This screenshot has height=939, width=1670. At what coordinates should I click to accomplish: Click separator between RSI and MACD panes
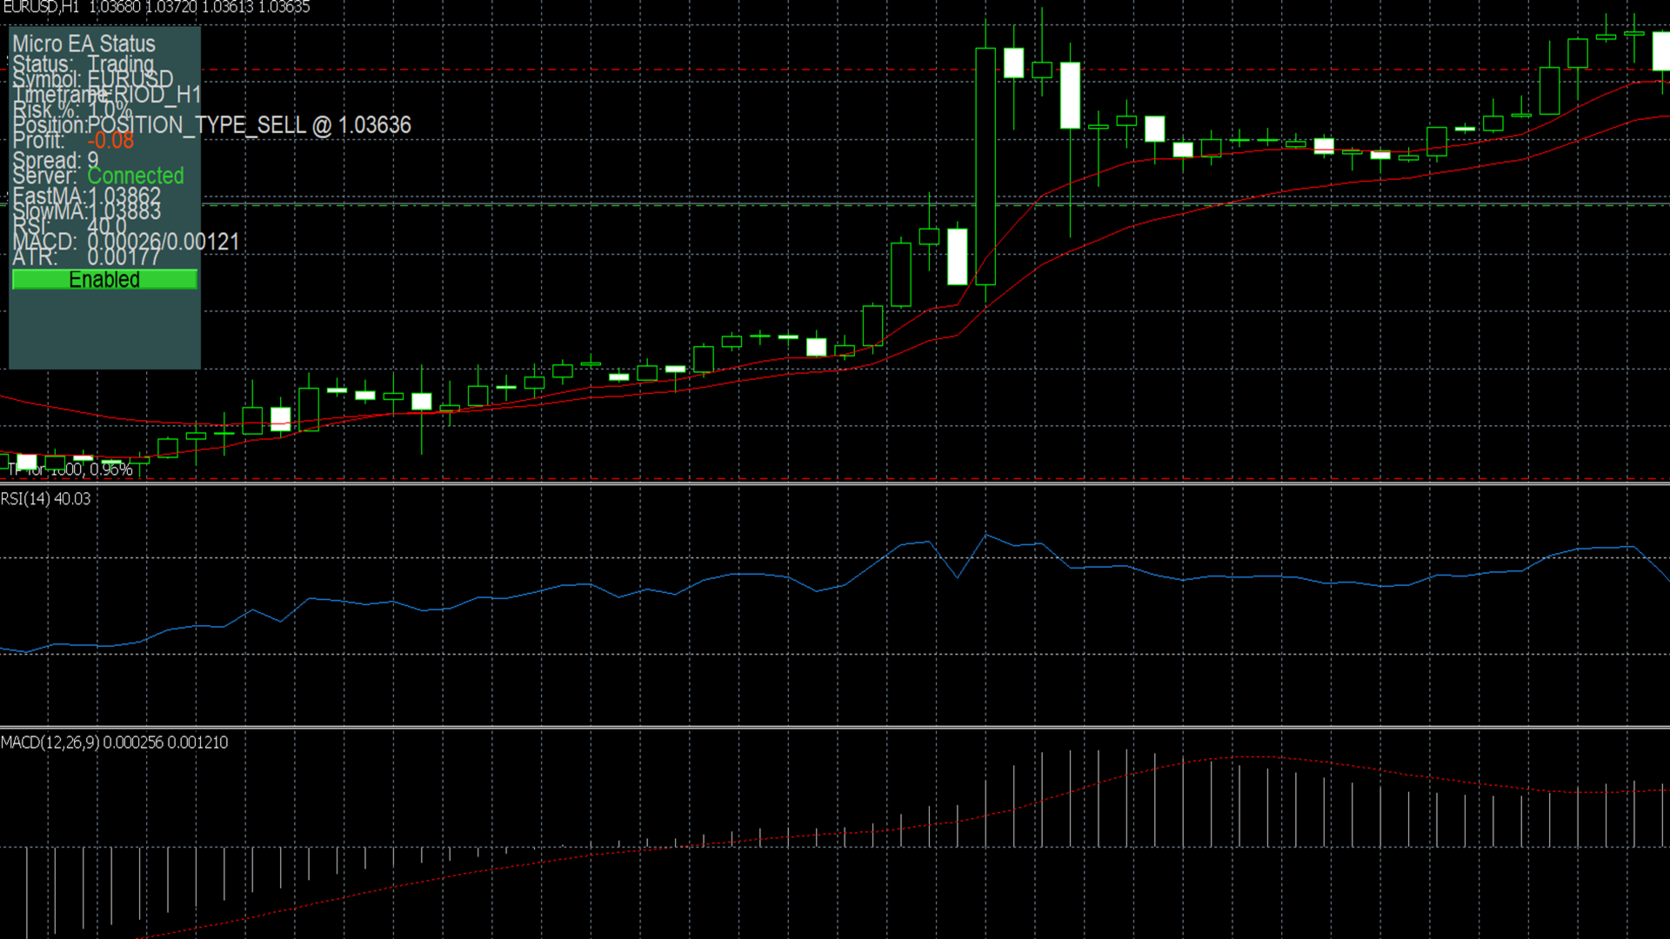835,727
